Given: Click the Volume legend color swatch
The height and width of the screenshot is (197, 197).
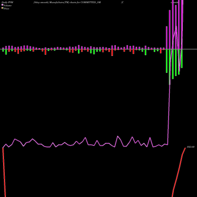Looking at the screenshot, I should (2, 5).
